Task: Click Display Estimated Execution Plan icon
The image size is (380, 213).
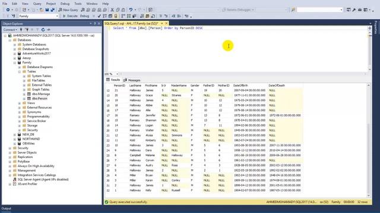Action: click(x=104, y=16)
